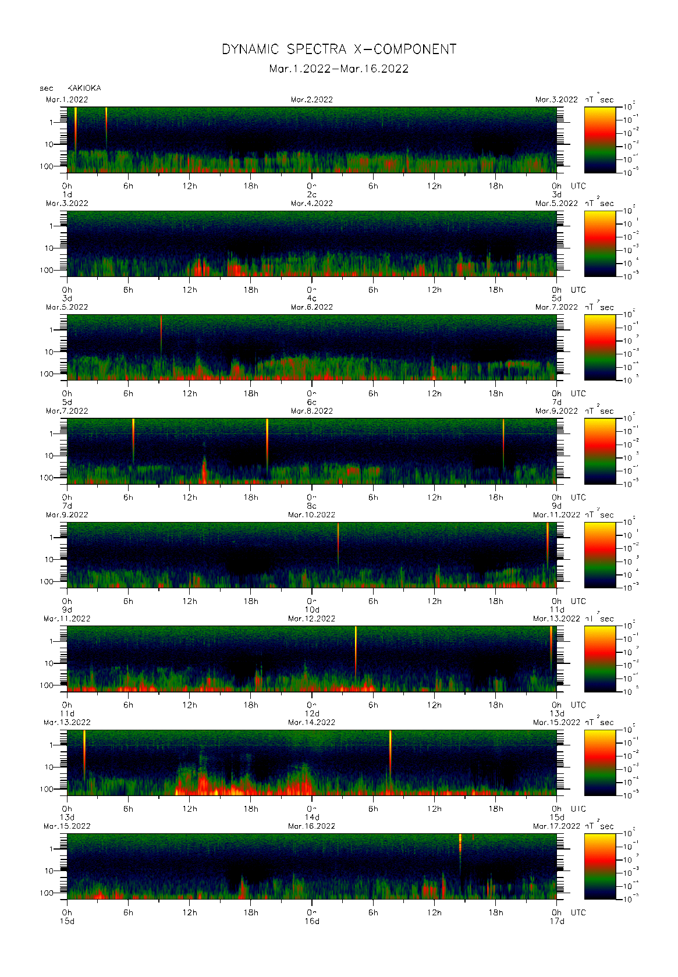Viewport: 678px width, 977px height.
Task: Click the dotted yellow spike in bottom spectrogram
Action: click(460, 843)
